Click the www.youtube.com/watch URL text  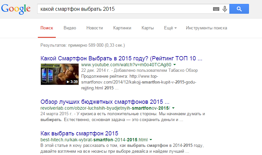pyautogui.click(x=126, y=65)
